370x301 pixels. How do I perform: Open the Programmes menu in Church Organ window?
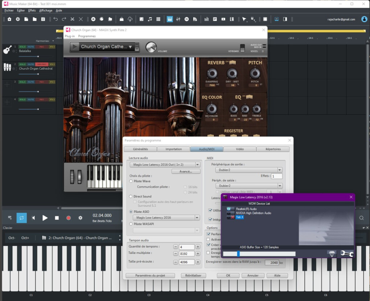point(87,36)
